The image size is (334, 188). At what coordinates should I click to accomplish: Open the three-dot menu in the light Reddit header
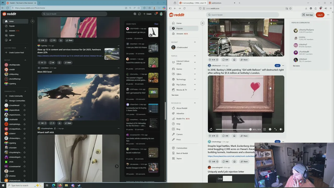(x=329, y=15)
